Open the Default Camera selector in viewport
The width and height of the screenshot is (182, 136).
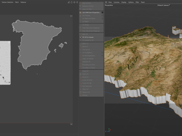point(164,5)
